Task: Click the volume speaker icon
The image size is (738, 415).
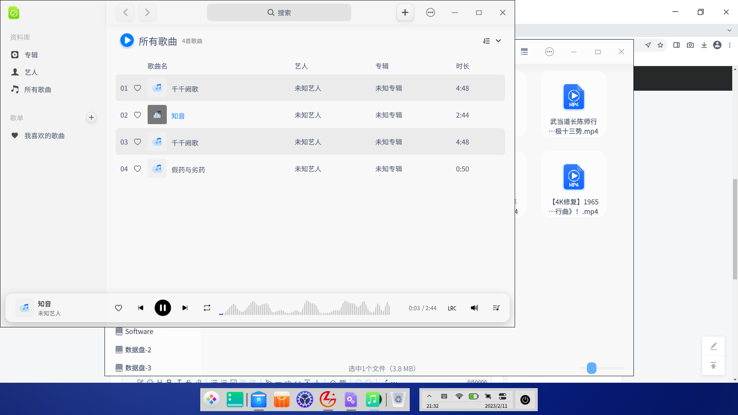Action: [x=474, y=308]
